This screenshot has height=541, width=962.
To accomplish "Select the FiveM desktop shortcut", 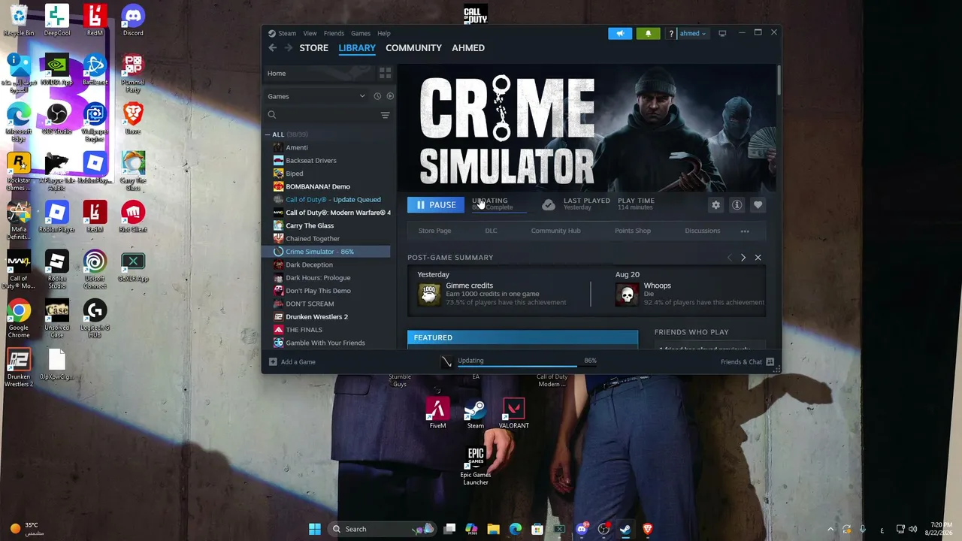I will [x=437, y=414].
